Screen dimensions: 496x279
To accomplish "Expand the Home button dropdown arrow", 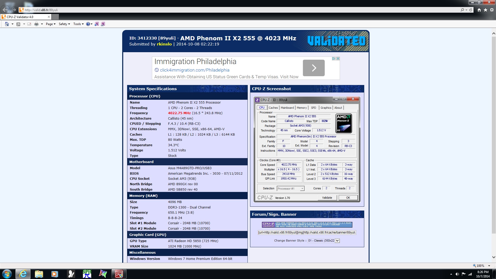I will (12, 24).
